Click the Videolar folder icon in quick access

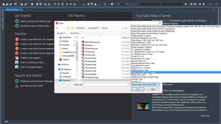click(60, 60)
